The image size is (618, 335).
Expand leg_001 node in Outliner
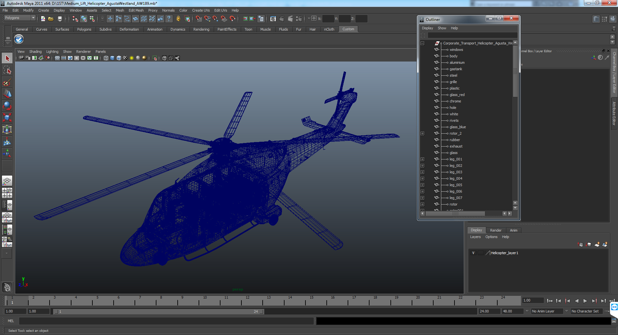tap(423, 159)
